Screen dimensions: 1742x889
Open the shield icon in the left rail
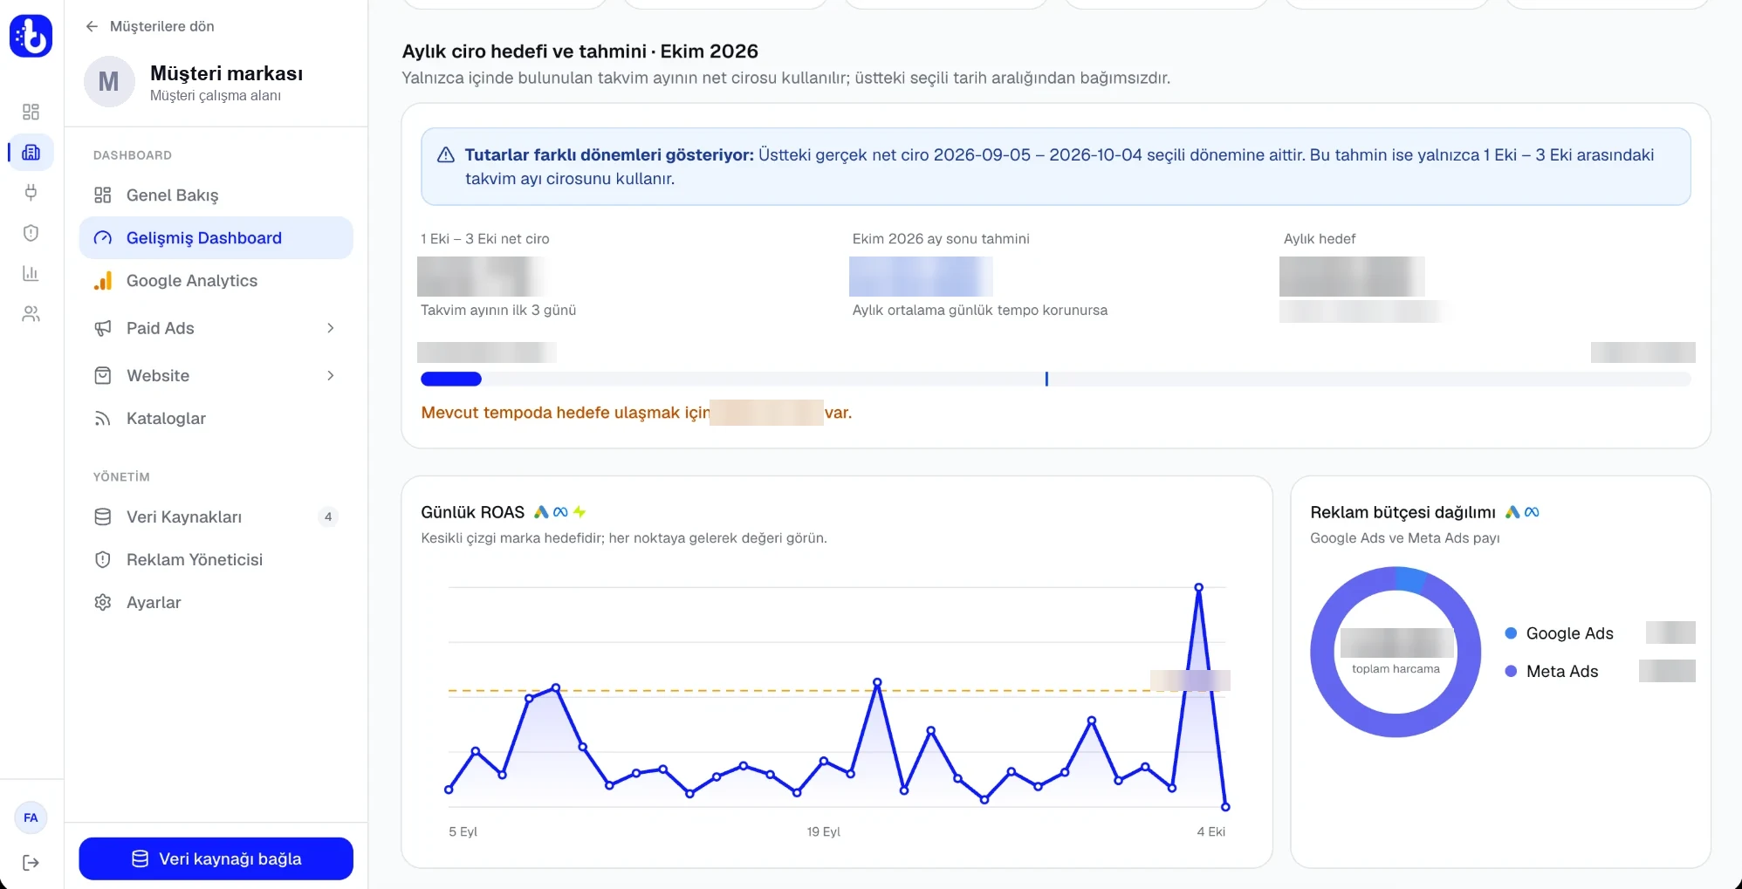click(31, 233)
